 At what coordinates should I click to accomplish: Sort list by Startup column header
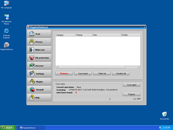(x=84, y=35)
